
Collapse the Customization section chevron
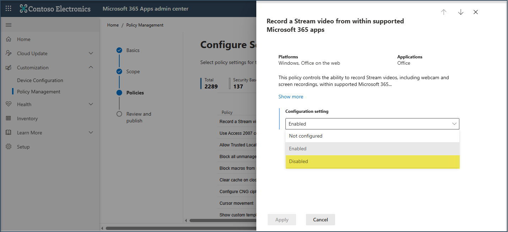point(91,68)
